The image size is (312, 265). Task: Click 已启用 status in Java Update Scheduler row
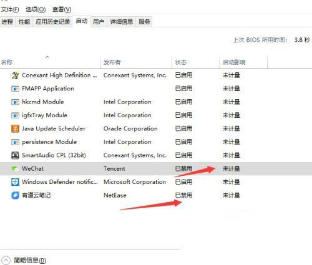pos(183,128)
